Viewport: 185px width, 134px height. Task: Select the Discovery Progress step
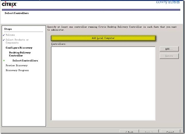coord(17,70)
